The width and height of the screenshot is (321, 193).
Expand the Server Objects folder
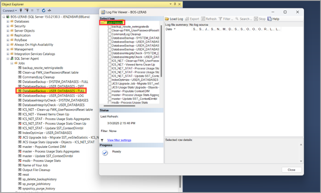[x=8, y=31]
